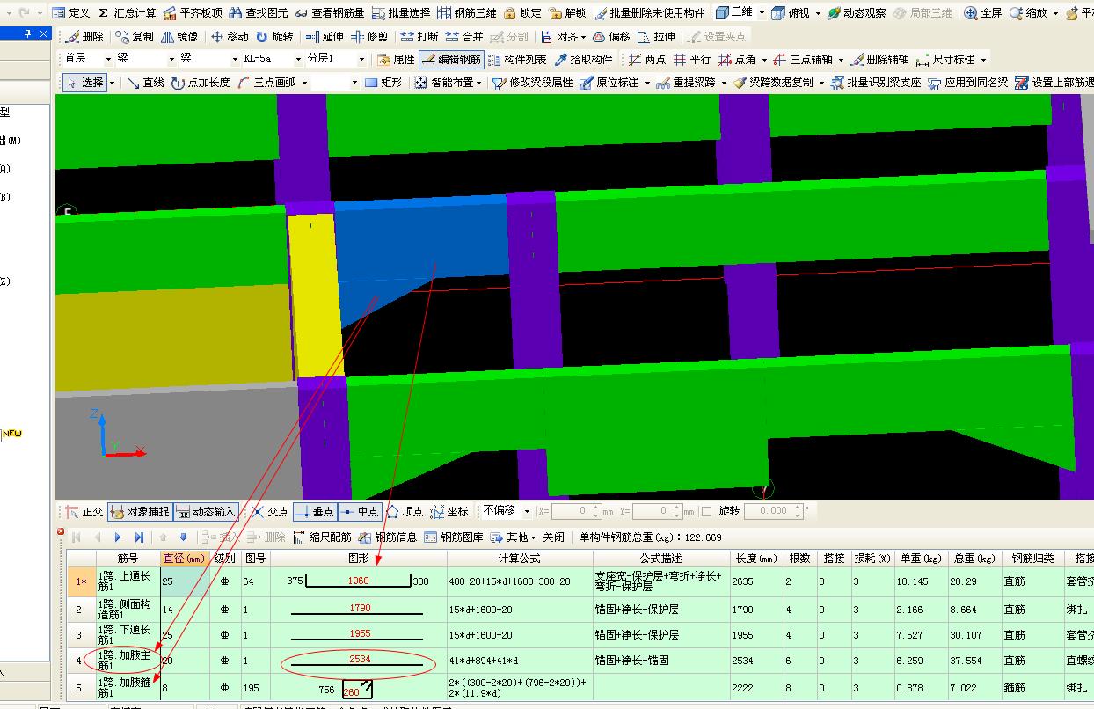
Task: Click the 解锁 unlock icon
Action: pos(567,13)
